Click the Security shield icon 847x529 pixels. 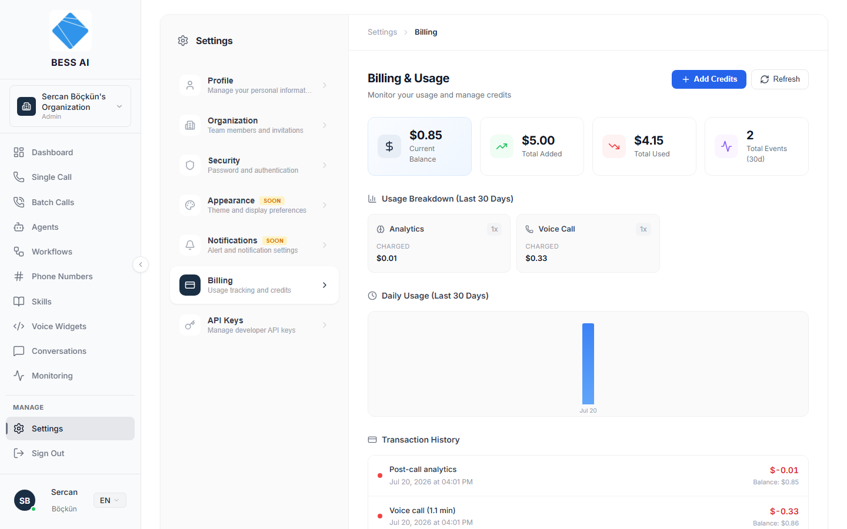tap(190, 165)
